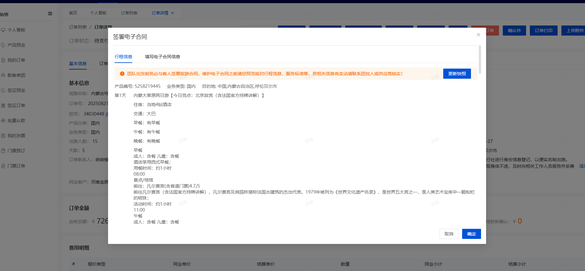Image resolution: width=585 pixels, height=271 pixels.
Task: Open 散客单团 via its sidebar icon
Action: point(3,75)
